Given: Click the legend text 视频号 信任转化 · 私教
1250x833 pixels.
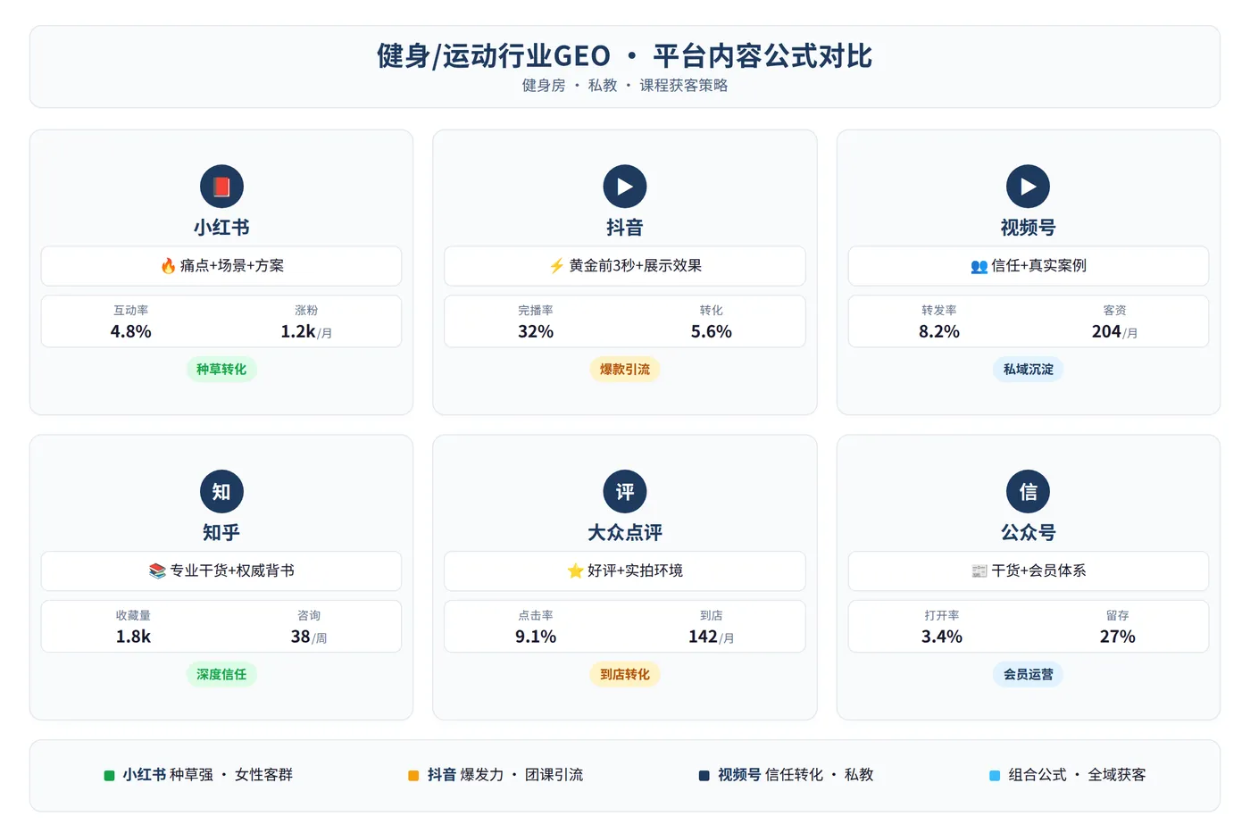Looking at the screenshot, I should 796,776.
